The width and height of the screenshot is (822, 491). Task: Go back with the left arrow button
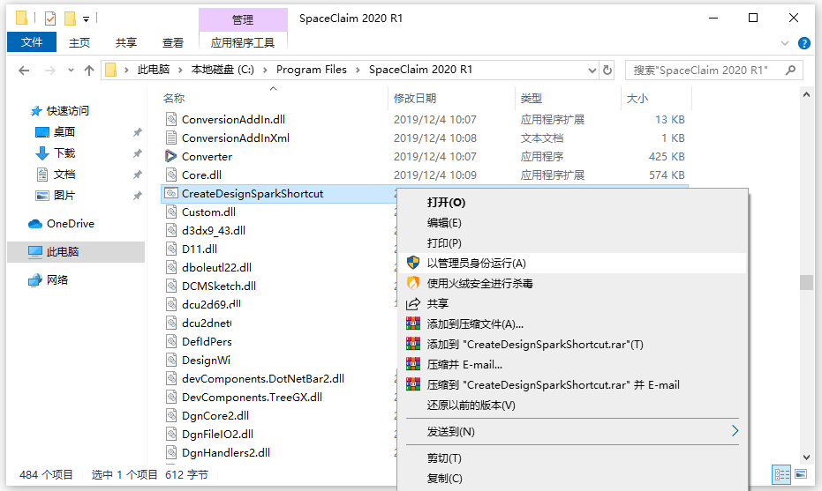tap(24, 71)
